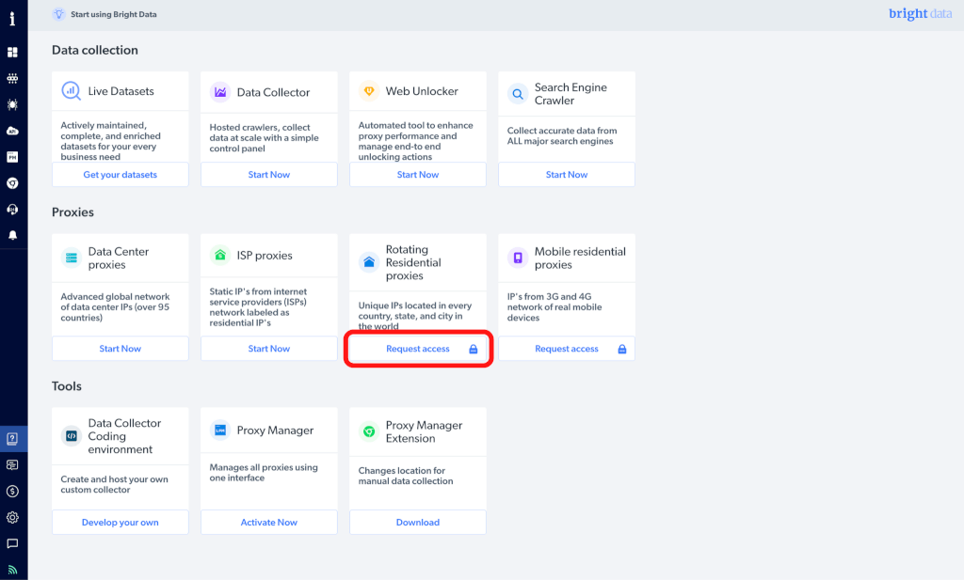
Task: Click the Live Datasets card icon
Action: (x=72, y=92)
